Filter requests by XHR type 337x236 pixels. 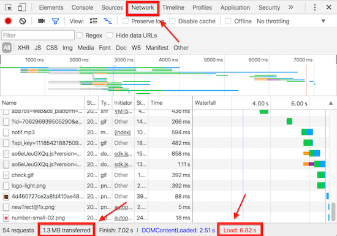point(23,47)
